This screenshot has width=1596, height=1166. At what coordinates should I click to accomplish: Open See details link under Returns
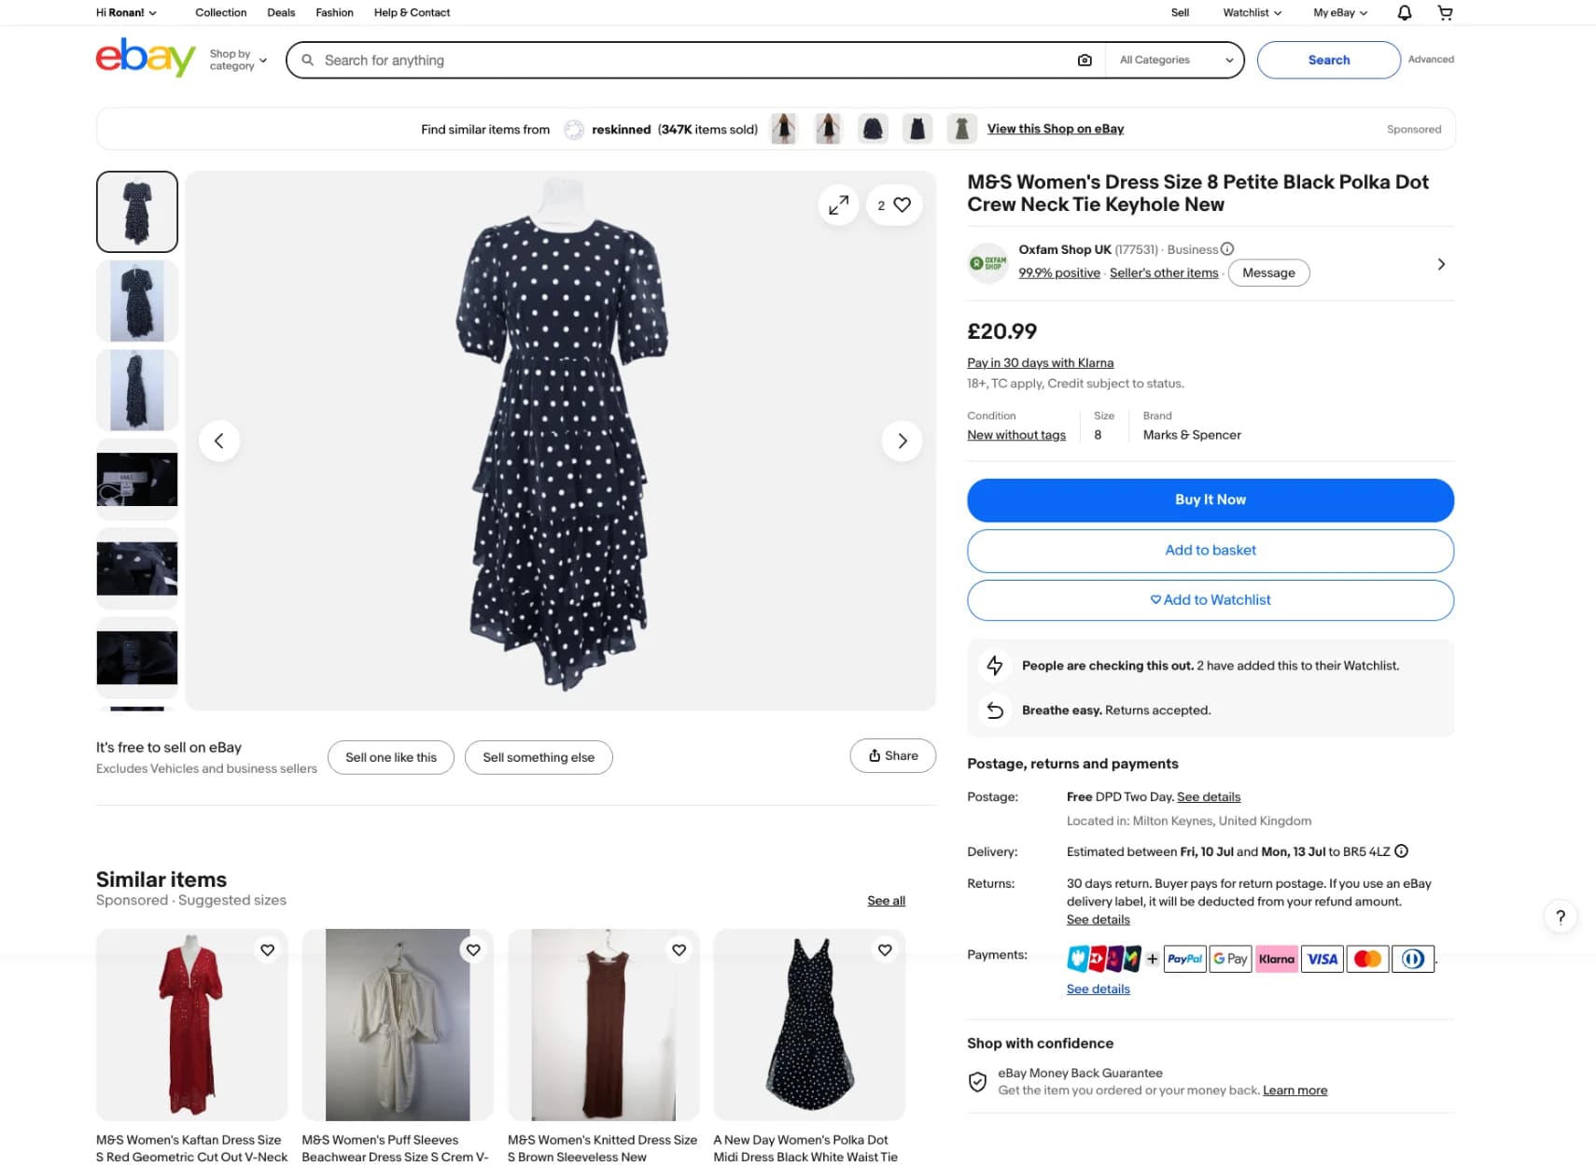coord(1098,920)
